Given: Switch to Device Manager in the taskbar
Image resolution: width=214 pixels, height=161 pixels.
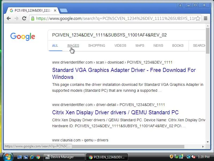Looking at the screenshot, I should coord(64,157).
